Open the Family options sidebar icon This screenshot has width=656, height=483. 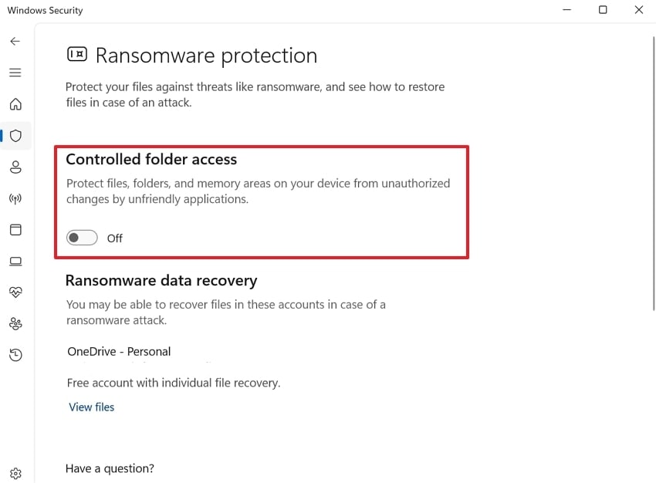click(x=15, y=323)
